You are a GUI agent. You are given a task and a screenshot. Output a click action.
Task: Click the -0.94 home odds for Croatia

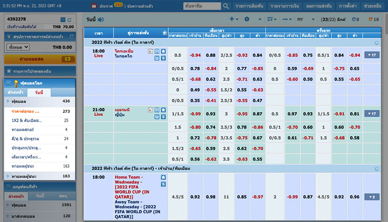click(x=195, y=55)
